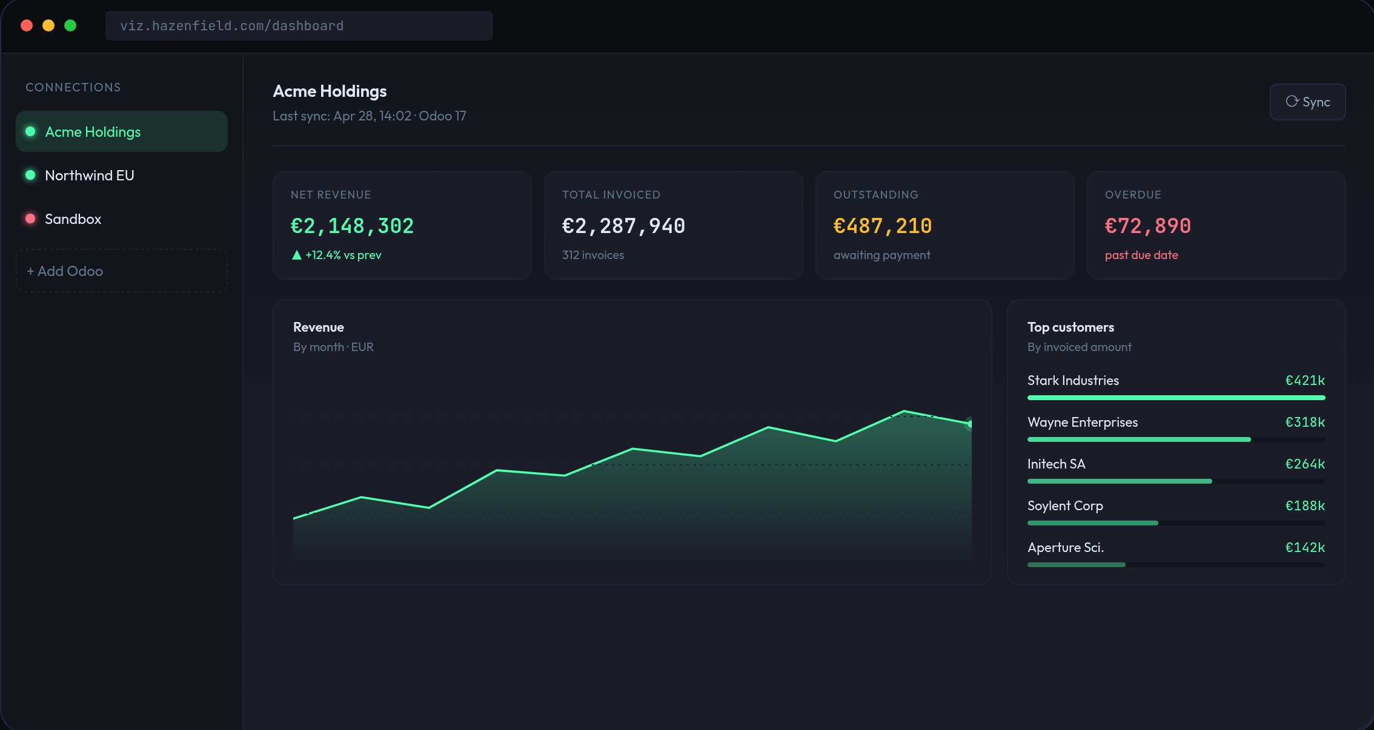Click red status dot beside Sandbox
The height and width of the screenshot is (730, 1374).
click(30, 219)
